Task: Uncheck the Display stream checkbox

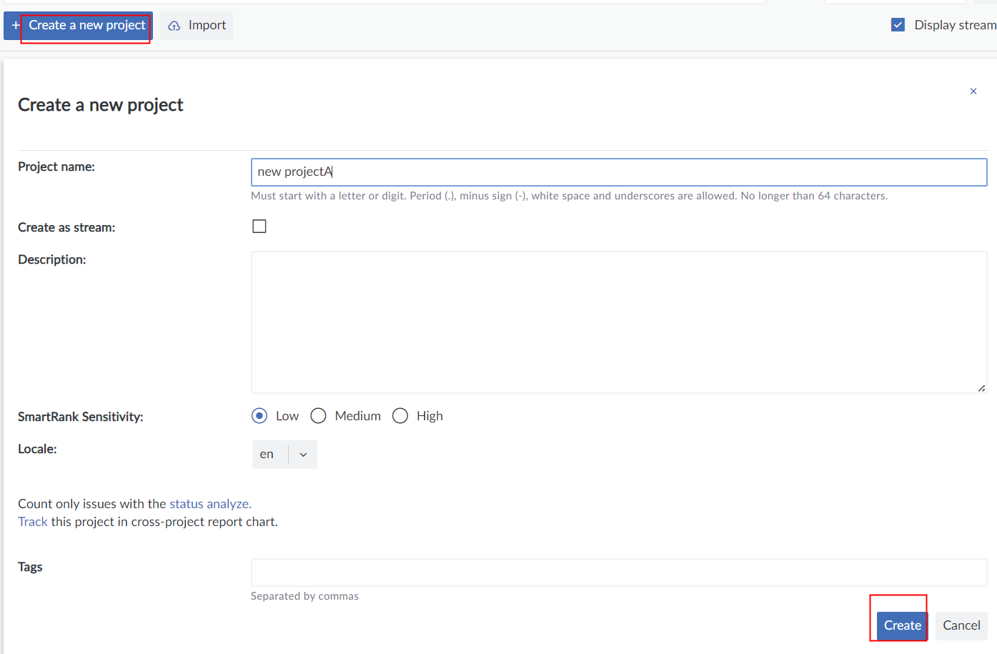Action: (x=898, y=25)
